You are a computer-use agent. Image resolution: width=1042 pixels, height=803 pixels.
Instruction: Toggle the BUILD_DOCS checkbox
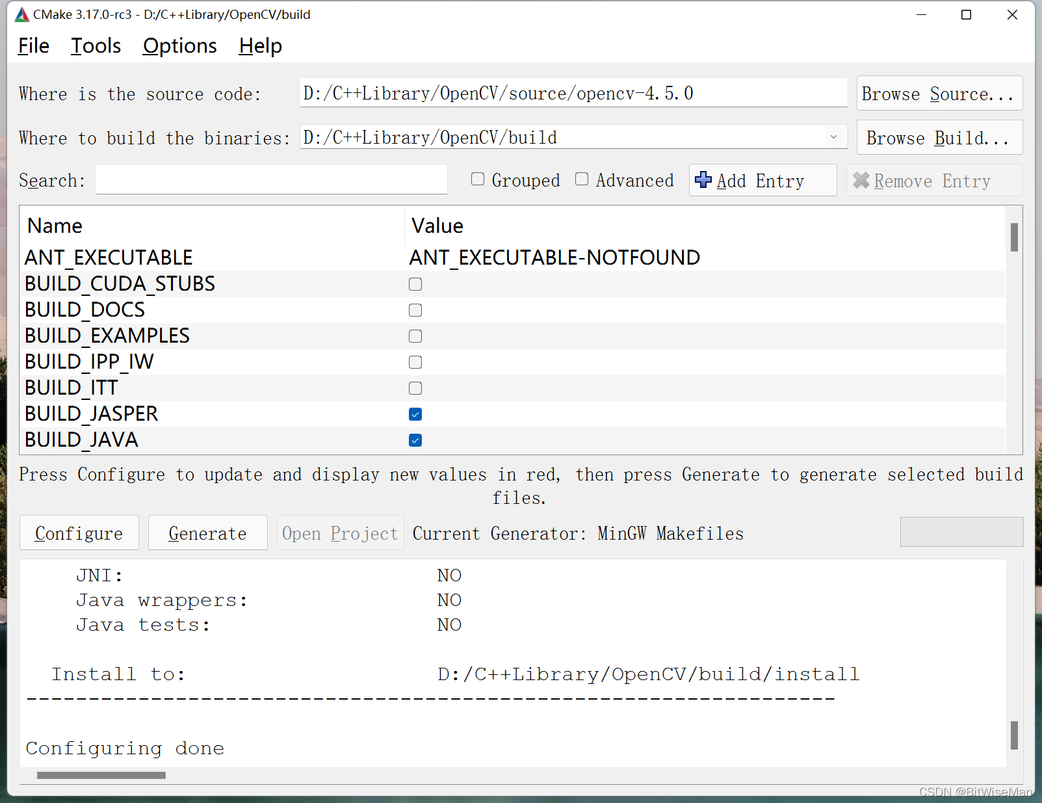pyautogui.click(x=415, y=310)
